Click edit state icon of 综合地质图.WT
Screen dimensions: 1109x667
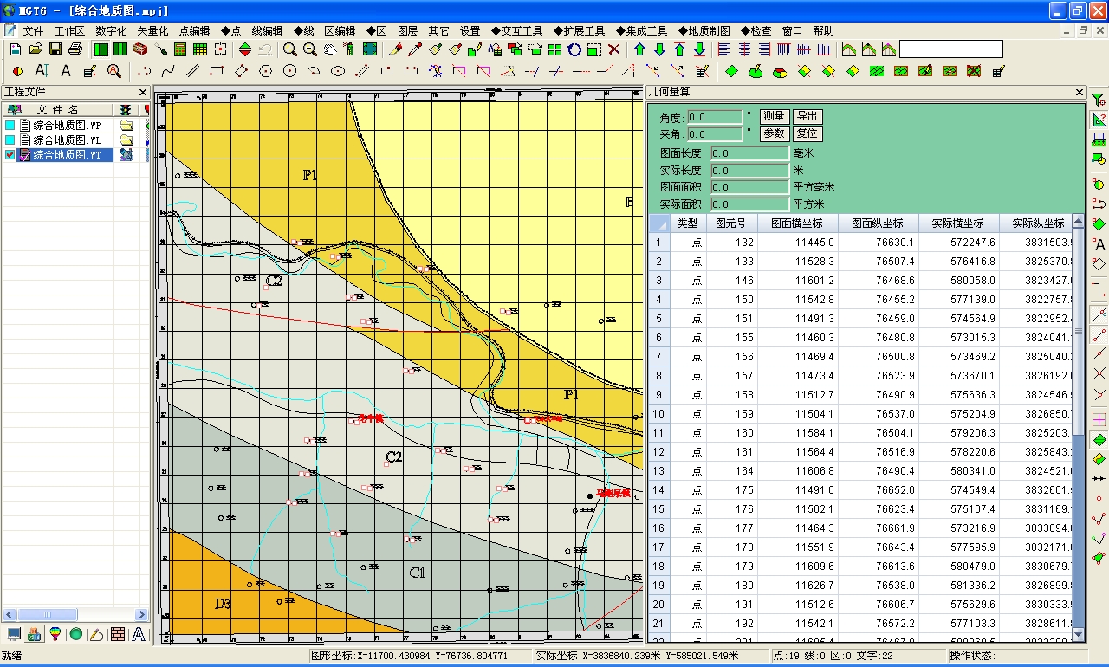coord(126,154)
